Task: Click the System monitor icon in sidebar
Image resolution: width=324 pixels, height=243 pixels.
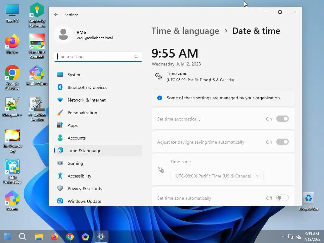Action: click(x=60, y=74)
